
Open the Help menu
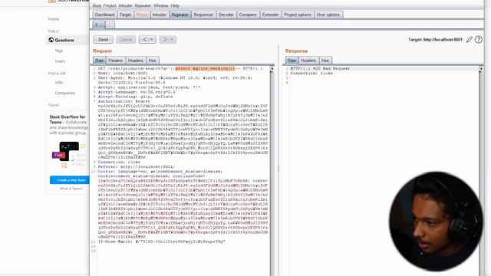[x=175, y=5]
